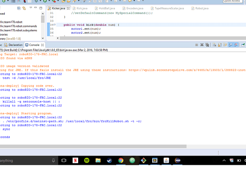Toggle Link with Editor in Package Explorer
Viewport: 246px width, 178px height.
pyautogui.click(x=24, y=8)
